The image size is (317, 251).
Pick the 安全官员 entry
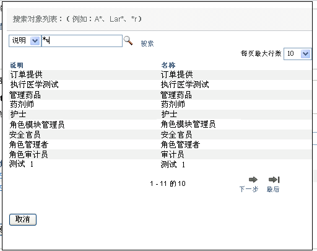coord(160,134)
